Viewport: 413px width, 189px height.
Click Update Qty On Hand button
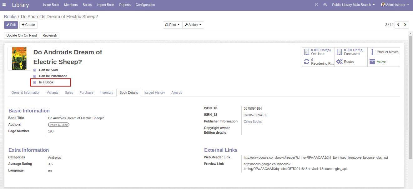22,36
